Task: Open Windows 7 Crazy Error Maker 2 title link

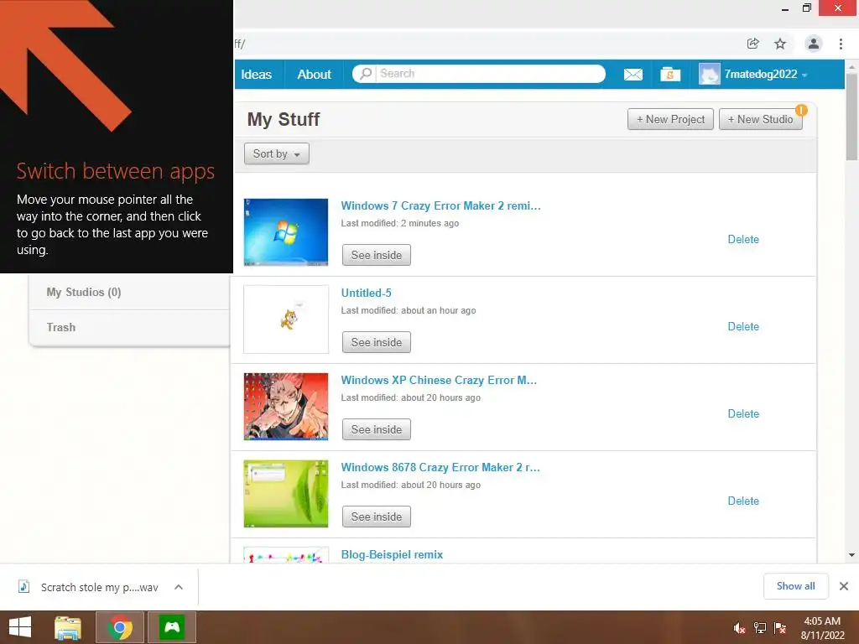Action: tap(440, 206)
